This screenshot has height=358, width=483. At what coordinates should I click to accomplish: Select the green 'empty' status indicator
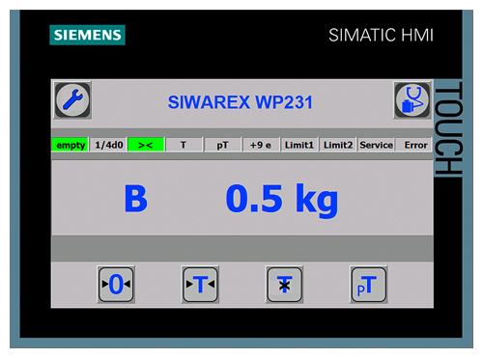tap(71, 145)
